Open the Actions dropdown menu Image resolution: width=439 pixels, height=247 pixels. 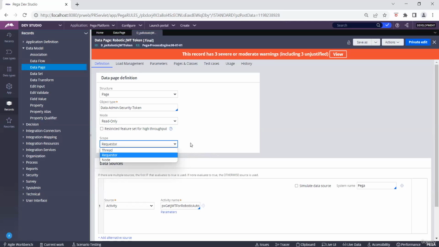[392, 43]
